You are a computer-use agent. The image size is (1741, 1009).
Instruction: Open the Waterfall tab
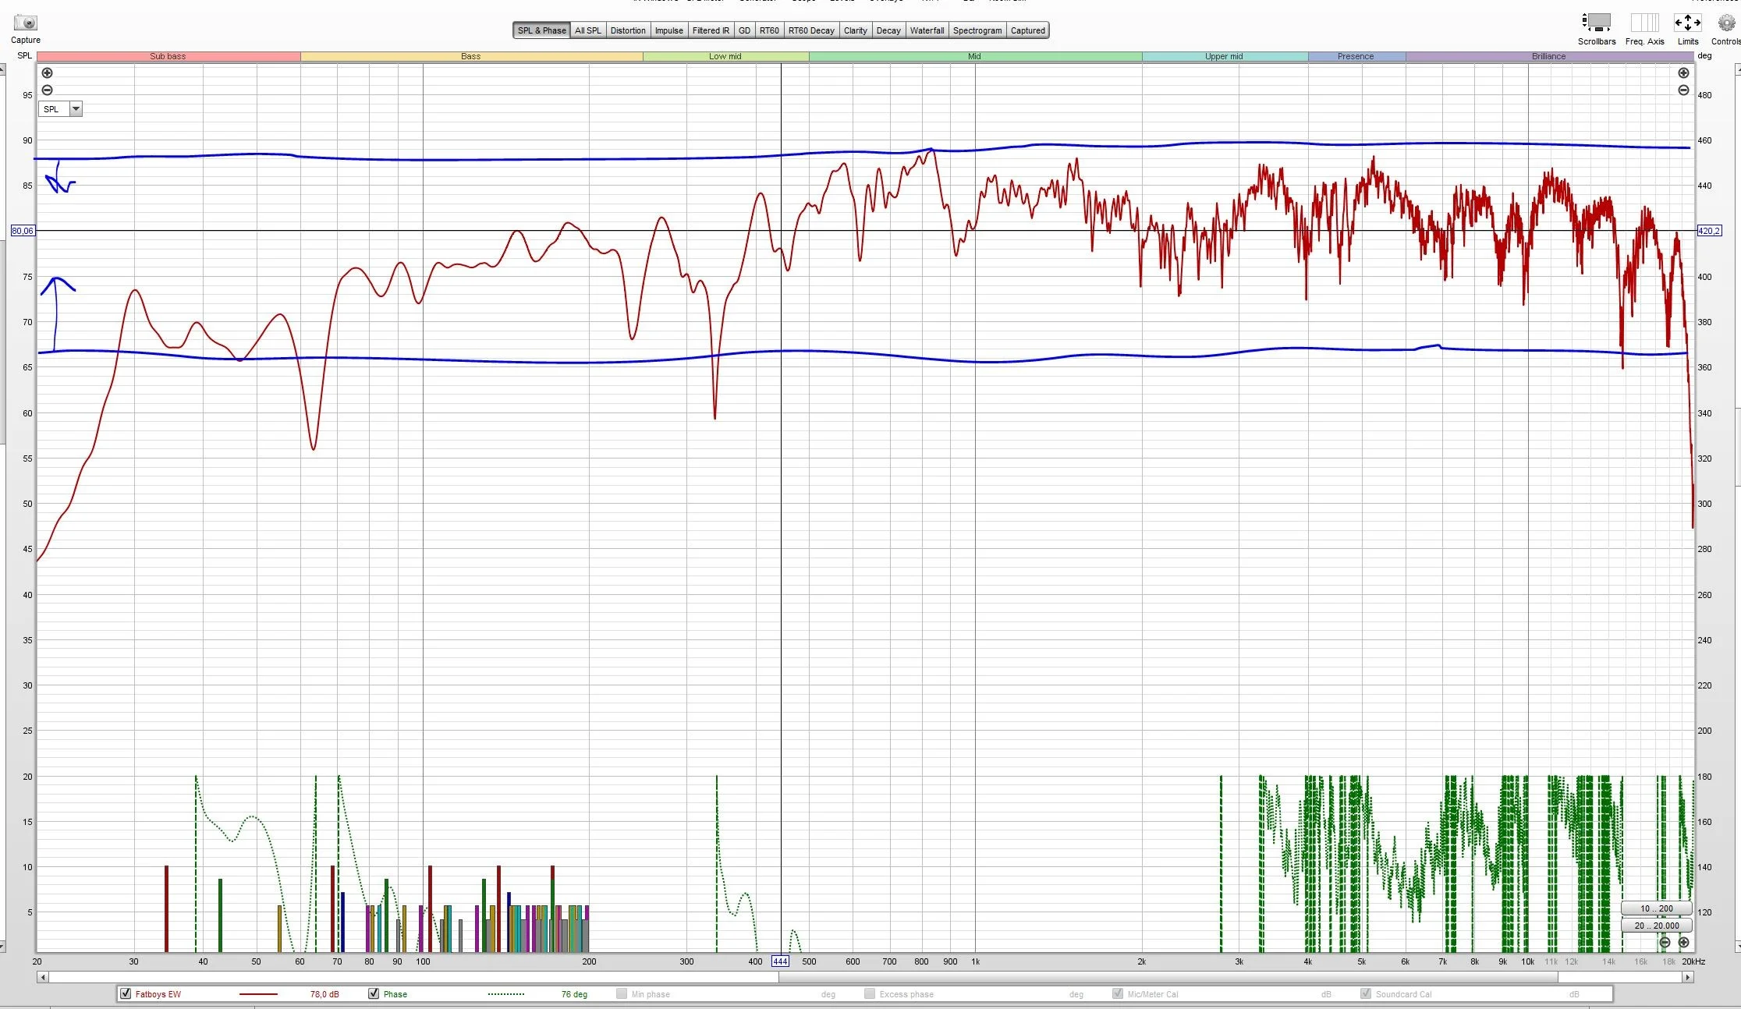(927, 30)
